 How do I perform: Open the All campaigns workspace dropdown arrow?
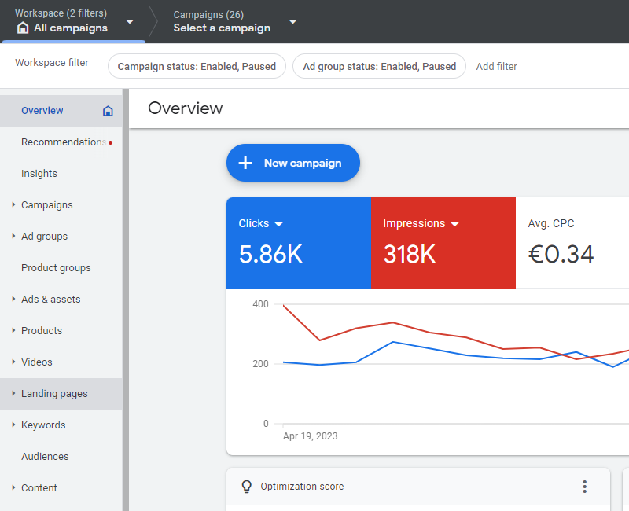130,21
